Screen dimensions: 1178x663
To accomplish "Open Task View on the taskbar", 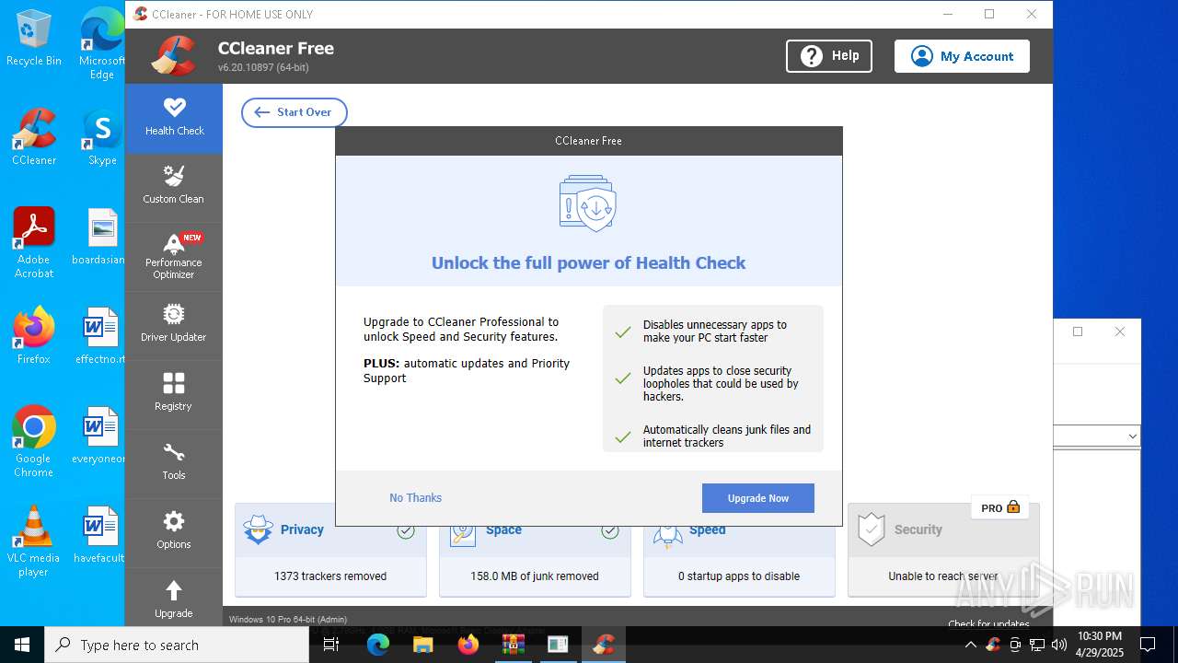I will 332,645.
